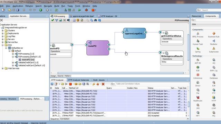Close the Application Servers tab

pos(28,16)
